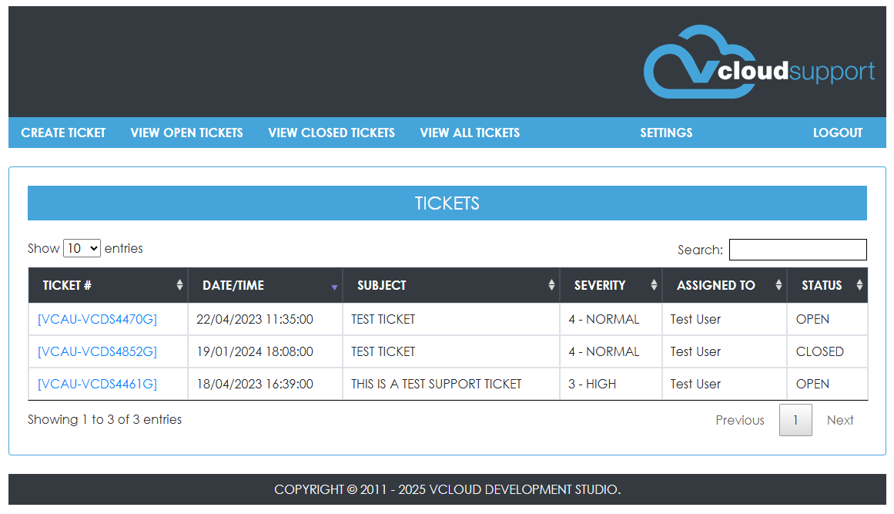Image resolution: width=894 pixels, height=514 pixels.
Task: Go to the Next page of tickets
Action: [x=840, y=420]
